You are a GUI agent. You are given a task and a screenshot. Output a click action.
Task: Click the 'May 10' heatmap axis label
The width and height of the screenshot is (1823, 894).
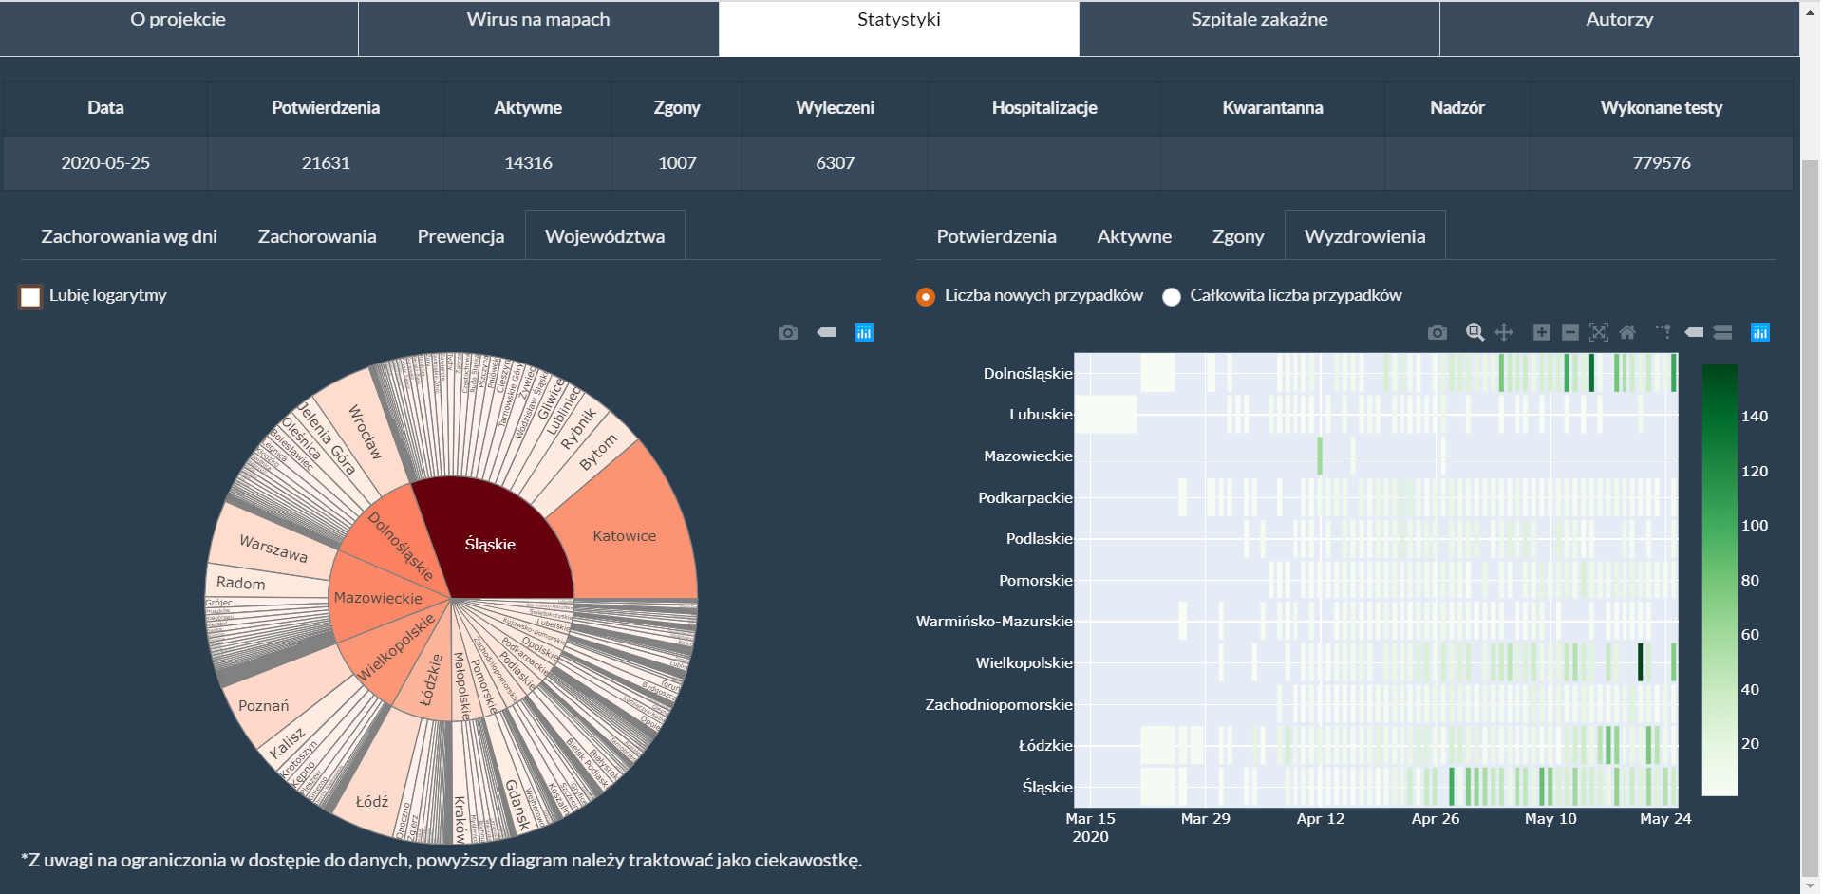[1550, 819]
